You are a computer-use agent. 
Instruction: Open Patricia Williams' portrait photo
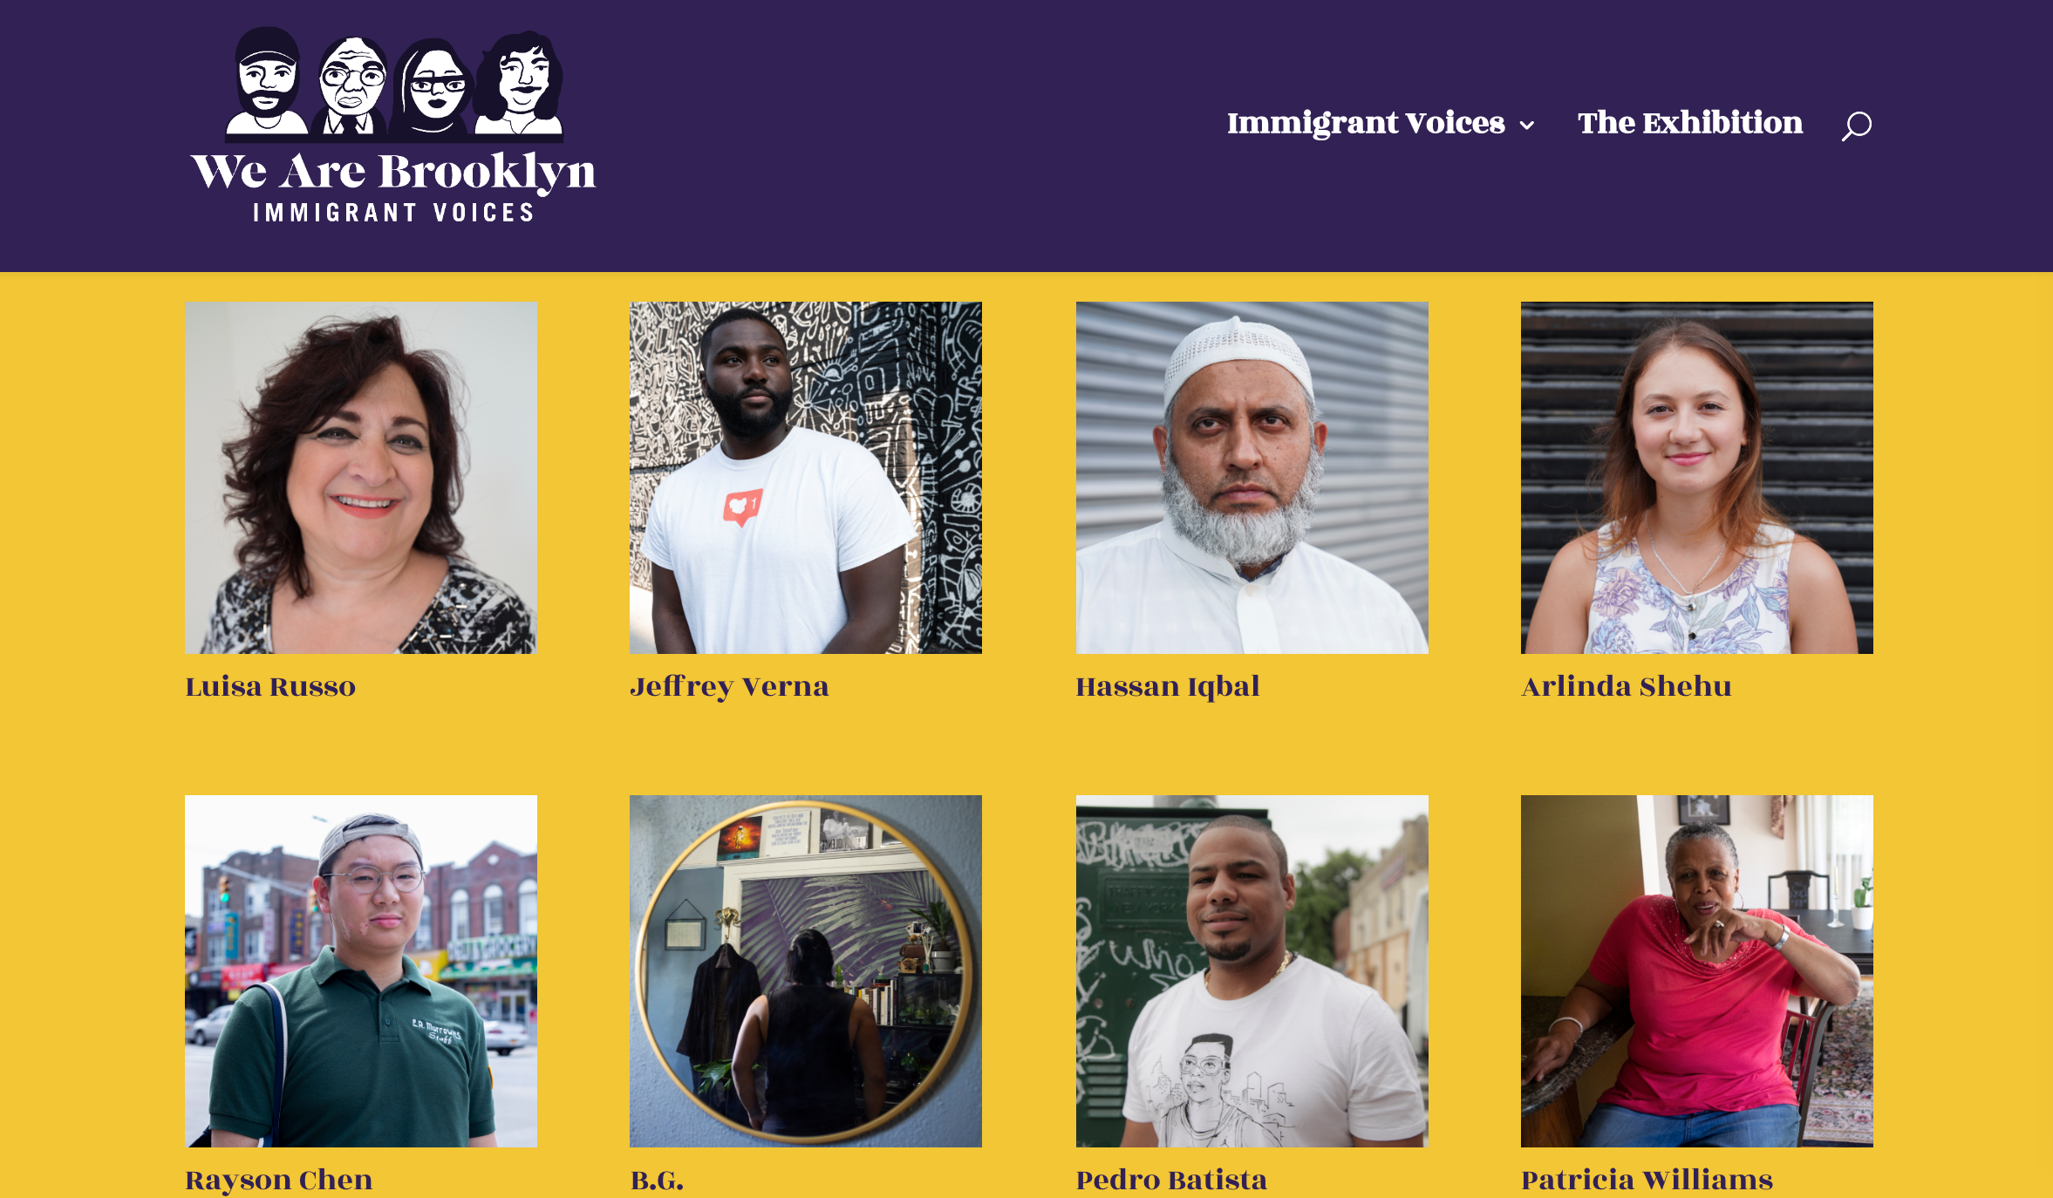[x=1697, y=971]
